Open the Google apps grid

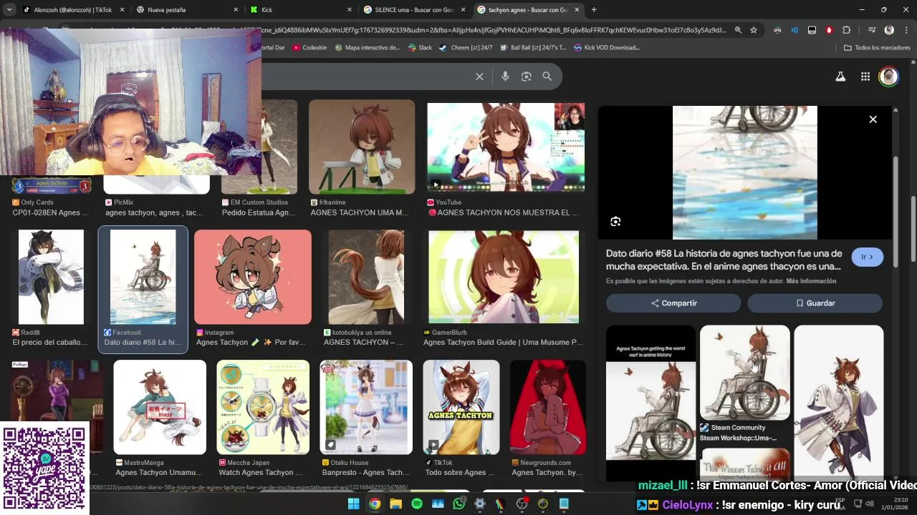click(865, 77)
